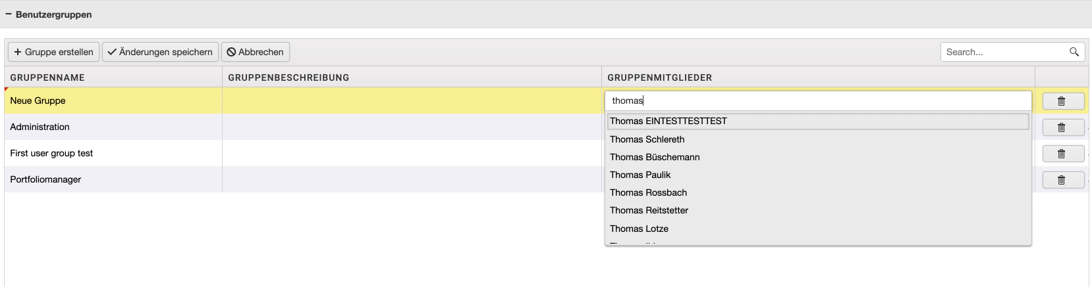Choose Thomas Schlereth in dropdown list
Viewport: 1092px width, 287px height.
pyautogui.click(x=647, y=139)
